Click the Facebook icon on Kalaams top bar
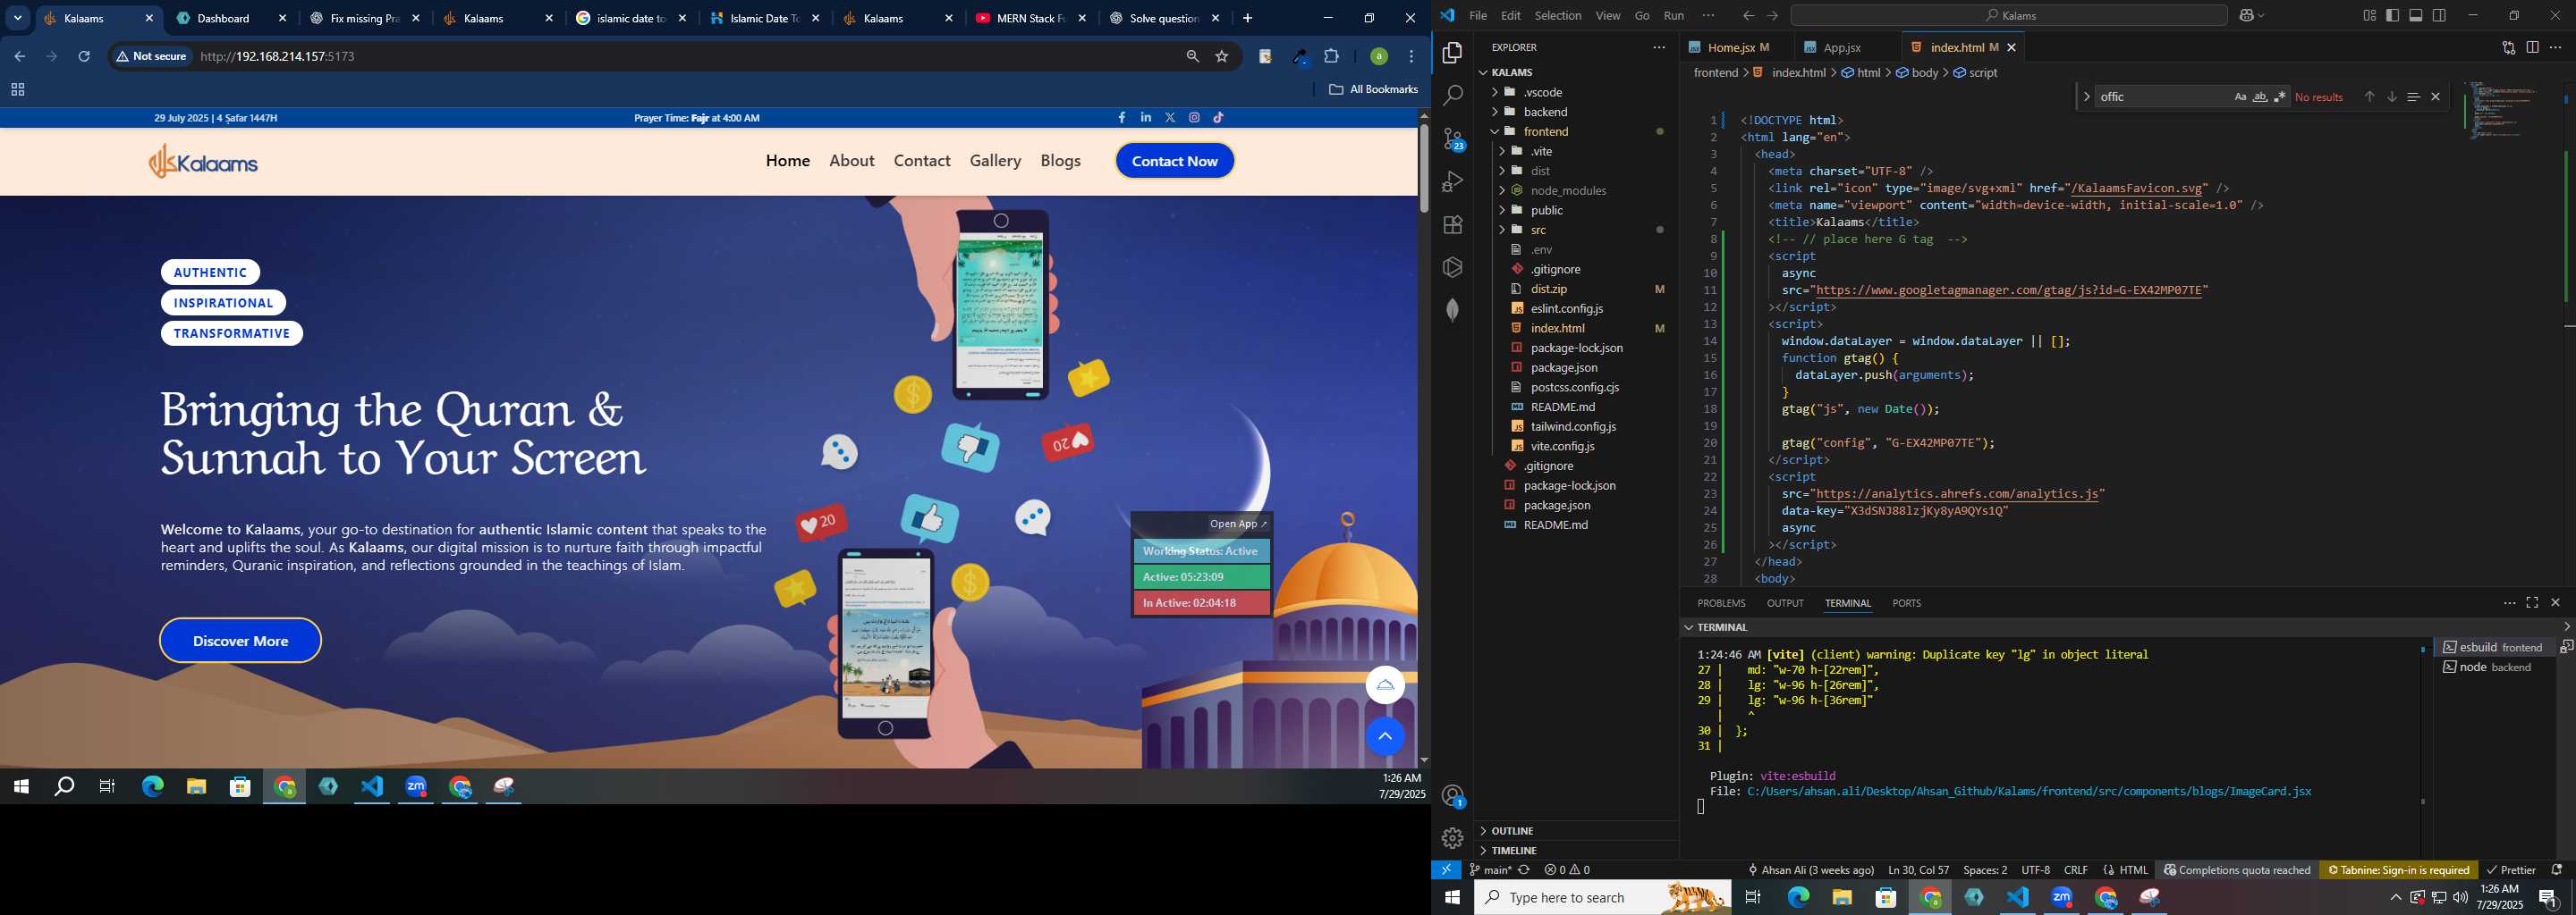This screenshot has width=2576, height=915. (1121, 118)
